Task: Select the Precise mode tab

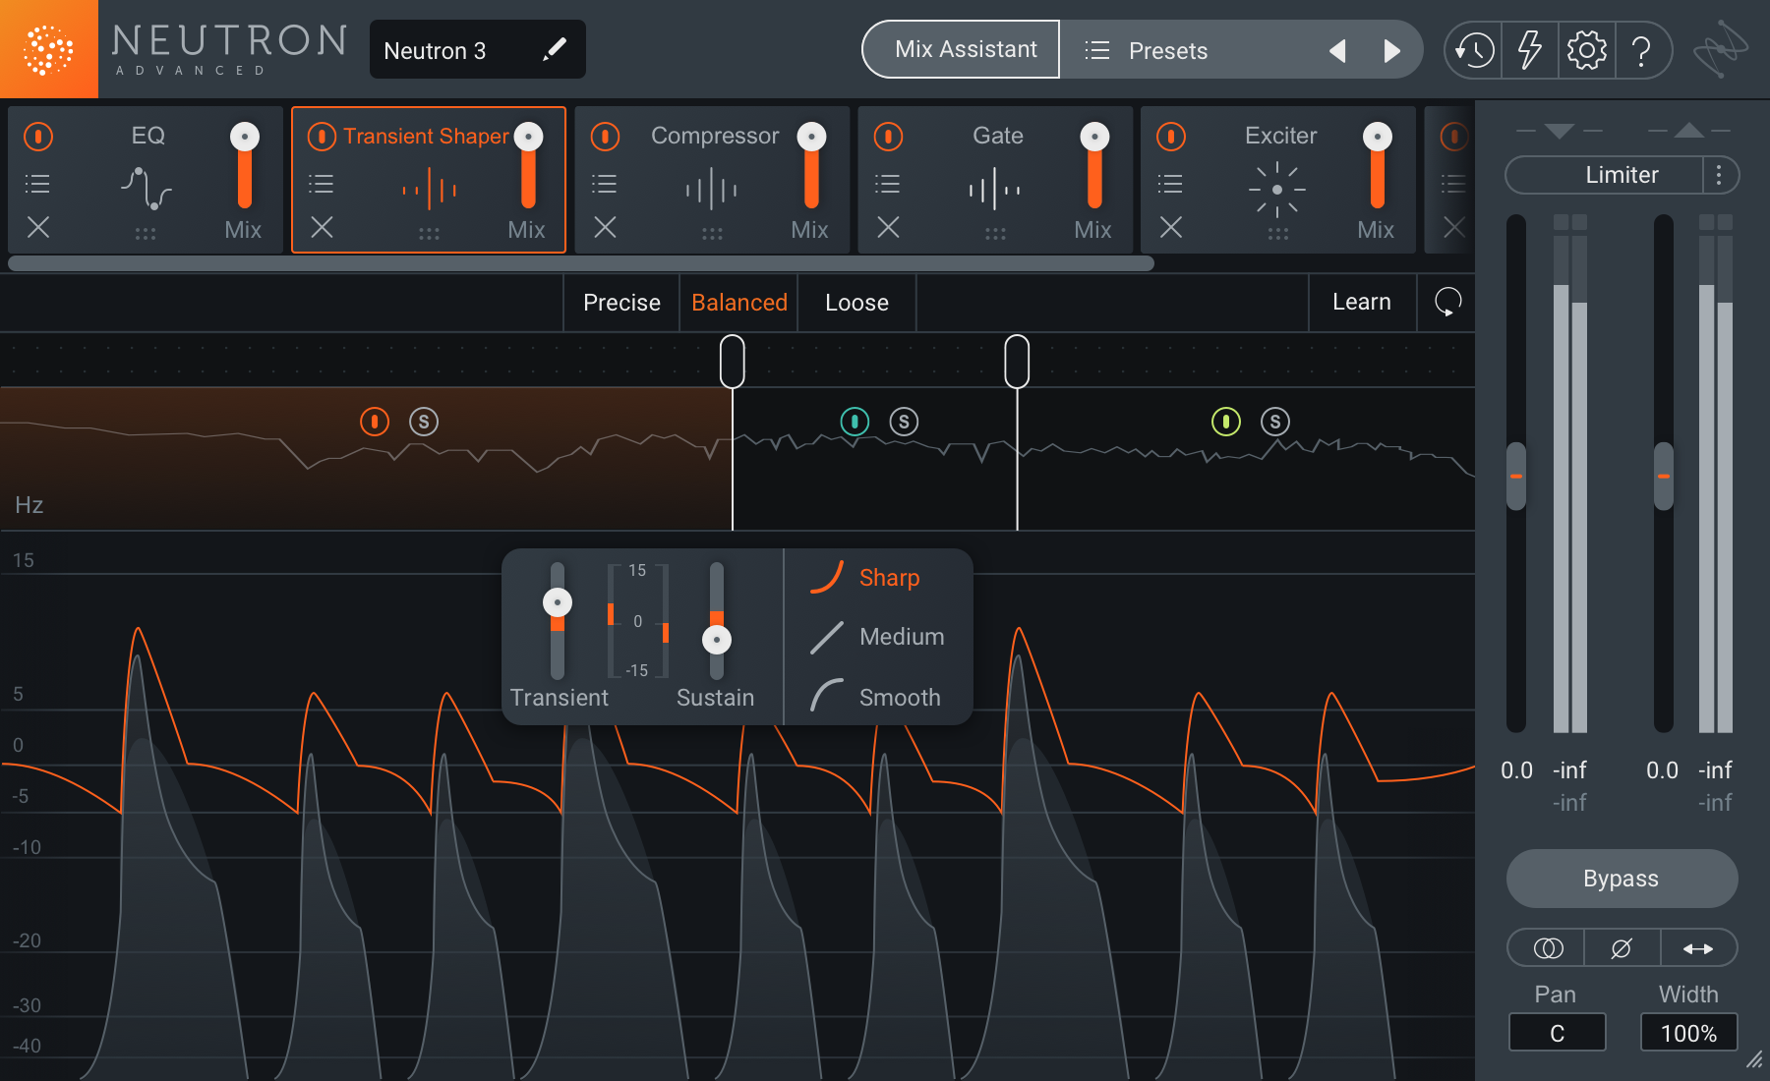Action: pyautogui.click(x=621, y=303)
